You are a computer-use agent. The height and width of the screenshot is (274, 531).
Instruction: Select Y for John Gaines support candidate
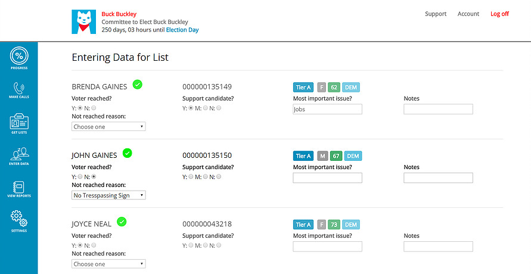click(191, 176)
